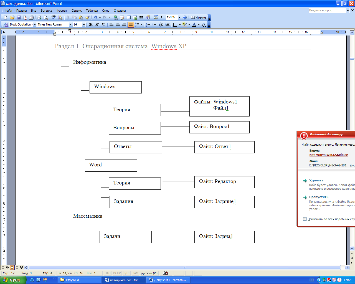Open a file with the folder icon
The image size is (355, 284).
tap(12, 17)
